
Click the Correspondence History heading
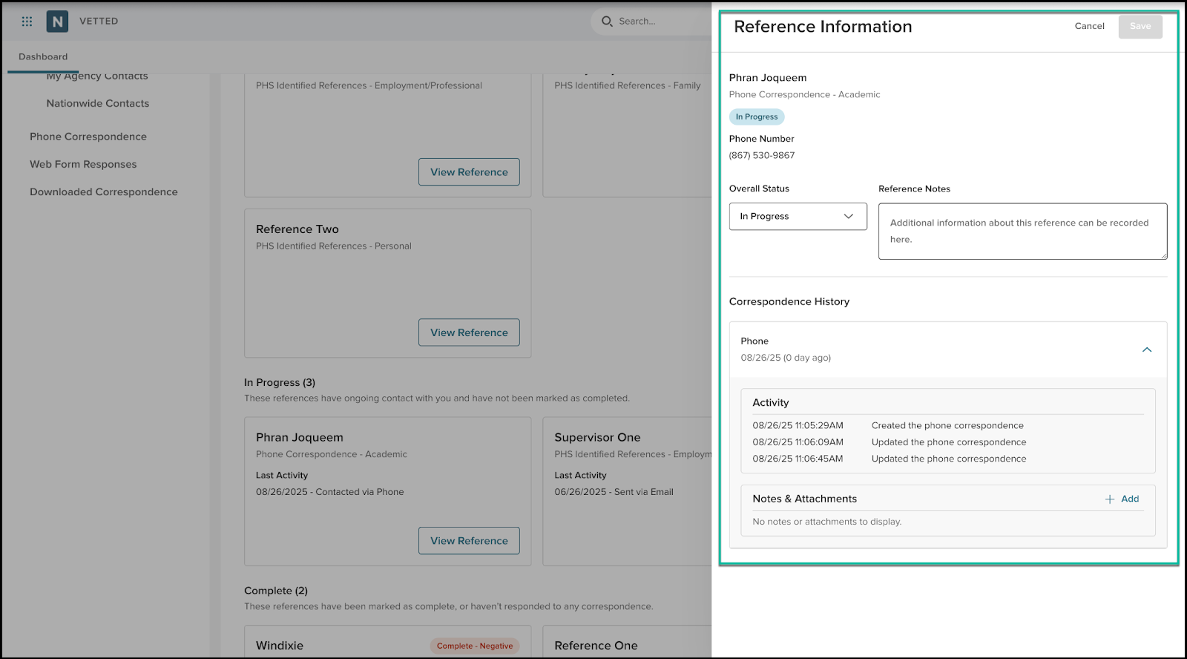(789, 301)
